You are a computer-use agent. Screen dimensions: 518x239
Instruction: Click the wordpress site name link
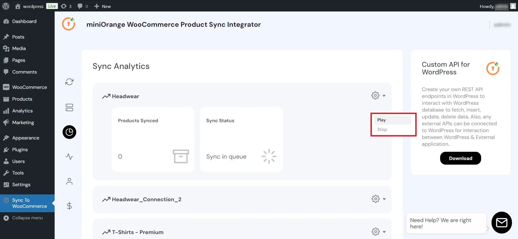[33, 6]
